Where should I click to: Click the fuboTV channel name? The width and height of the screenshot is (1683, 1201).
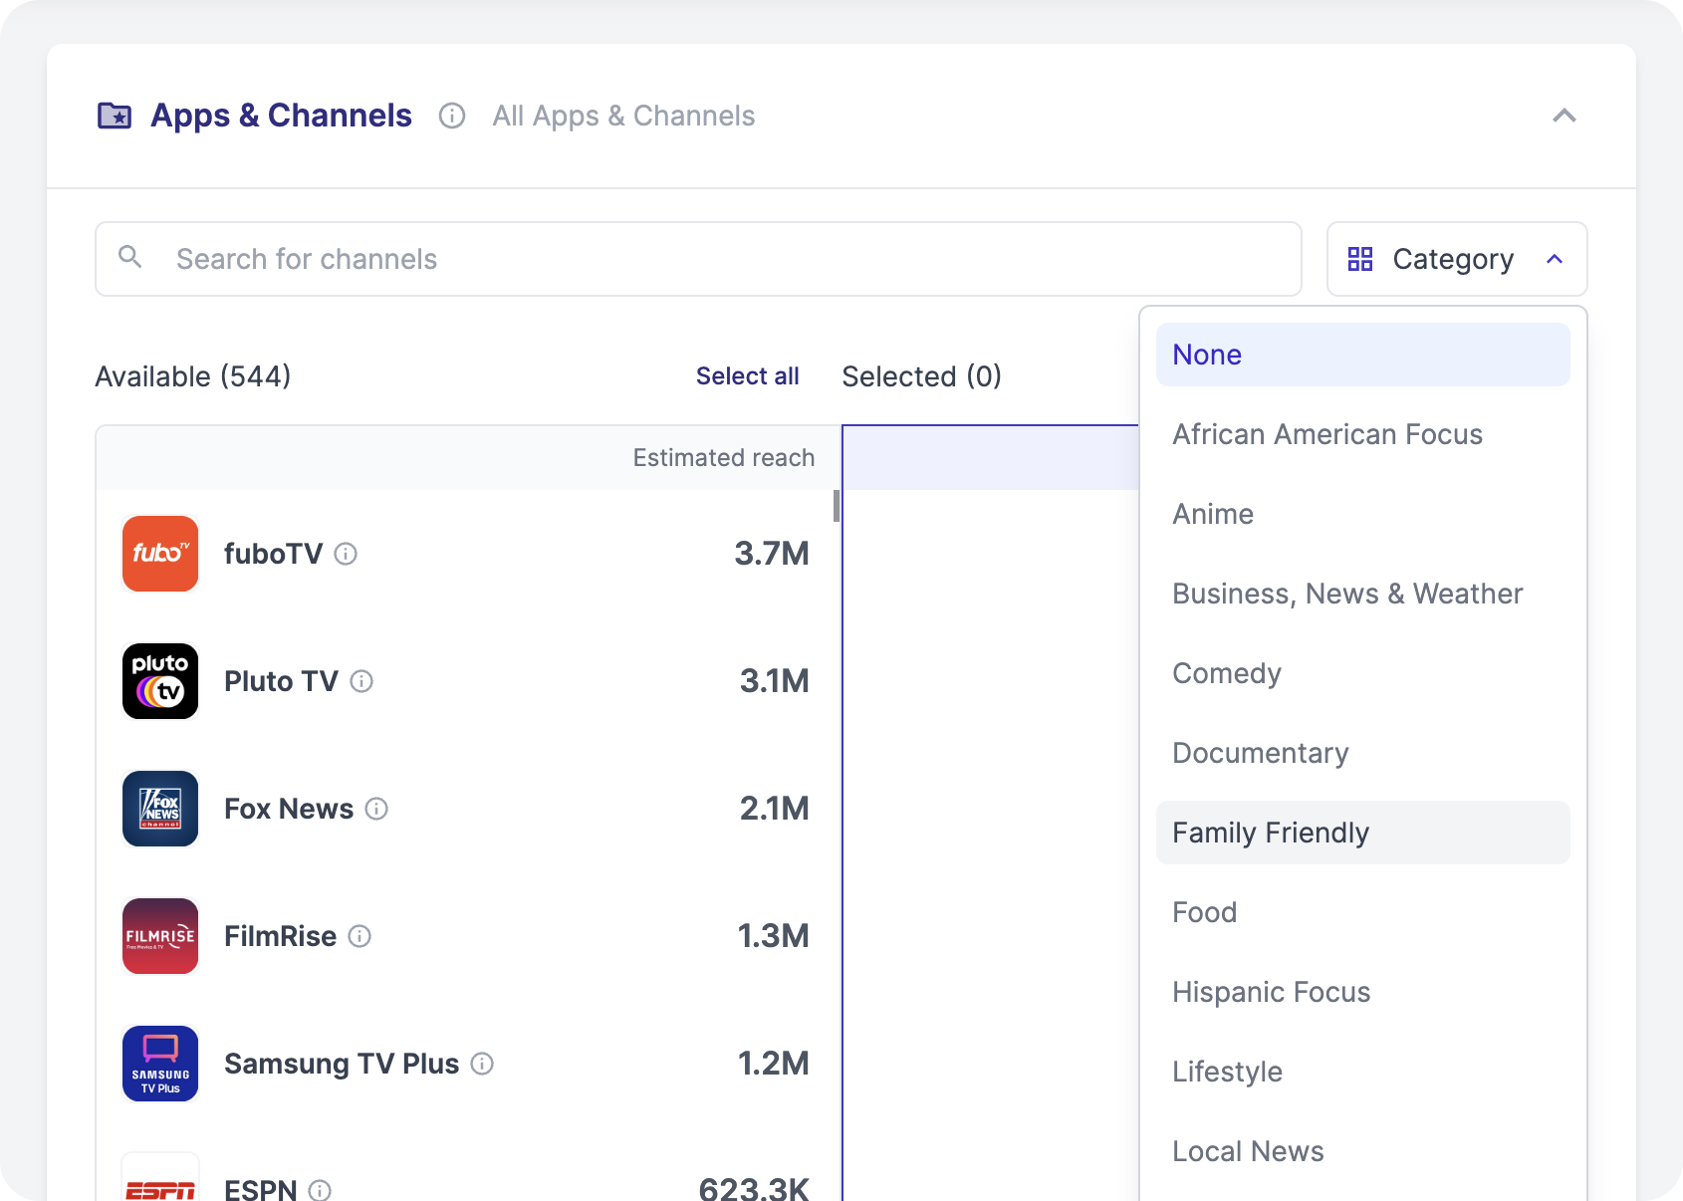point(273,554)
